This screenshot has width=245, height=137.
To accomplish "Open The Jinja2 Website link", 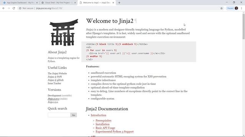I will pyautogui.click(x=57, y=73).
